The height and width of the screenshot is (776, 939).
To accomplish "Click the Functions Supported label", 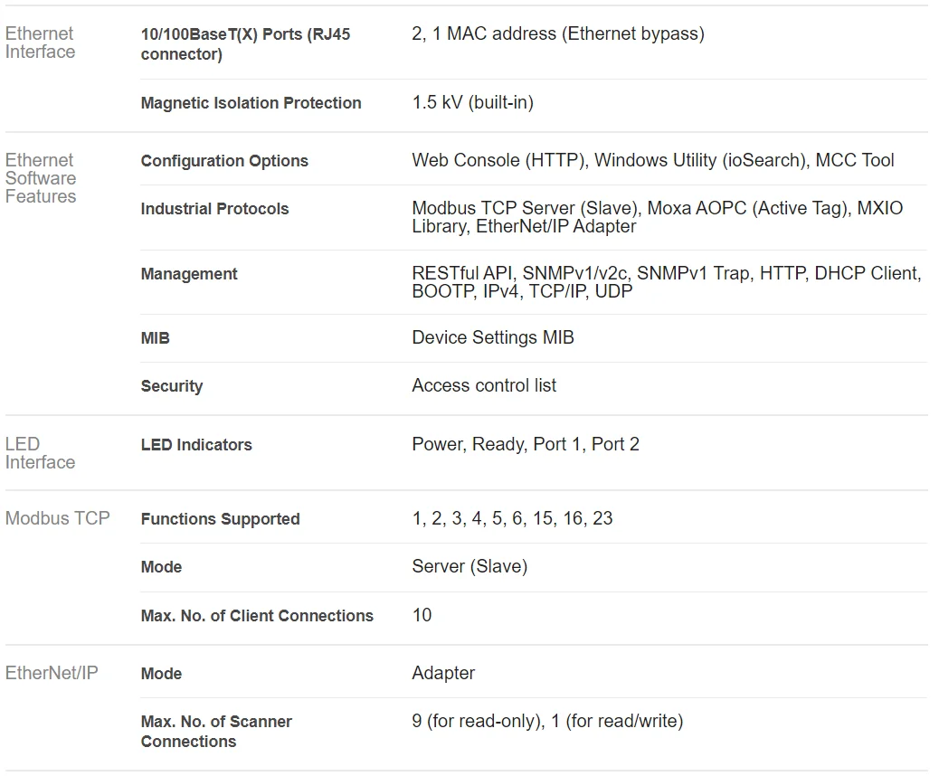I will 220,519.
